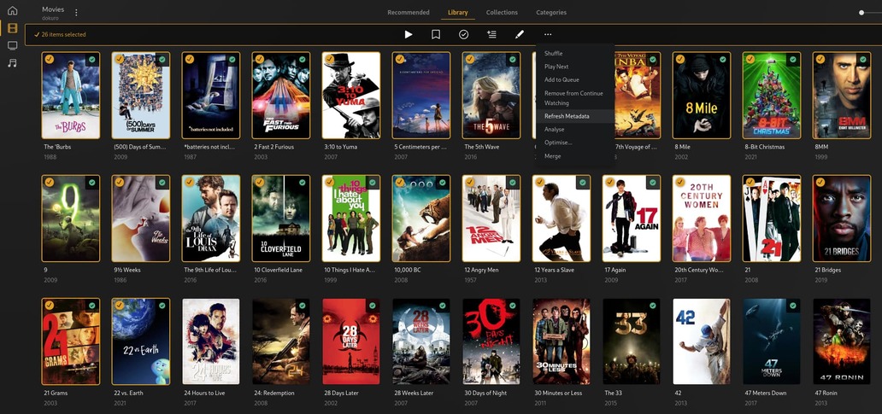
Task: Deselect (500) Days of Summer checkbox
Action: 120,59
